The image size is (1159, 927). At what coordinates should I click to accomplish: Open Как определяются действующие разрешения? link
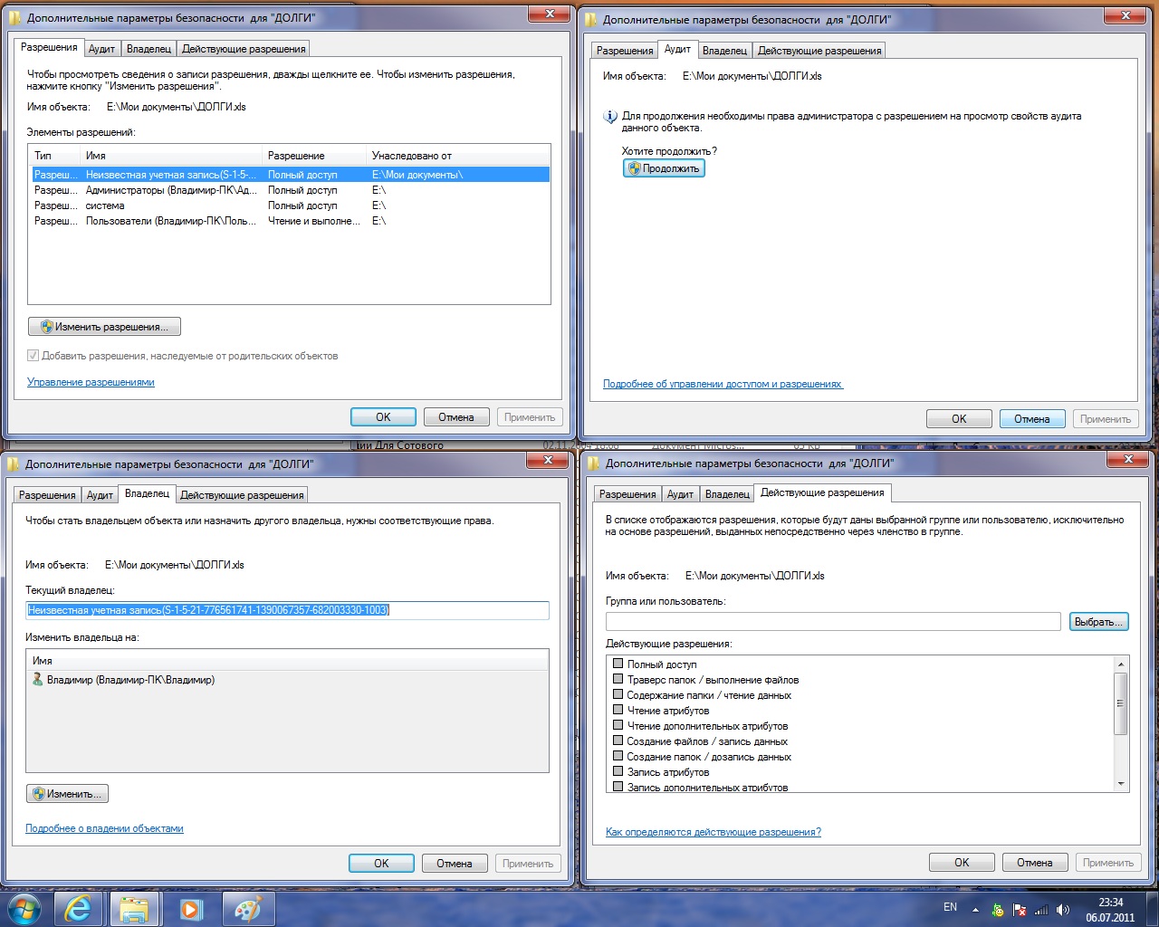point(714,832)
